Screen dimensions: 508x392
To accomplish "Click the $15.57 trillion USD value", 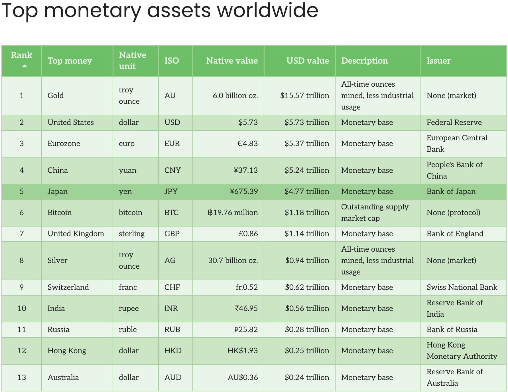I will (304, 96).
